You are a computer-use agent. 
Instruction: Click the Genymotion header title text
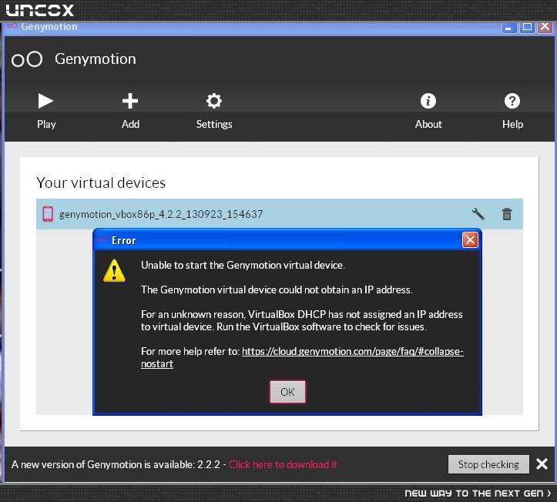point(96,59)
